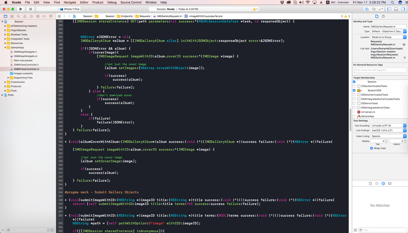Viewport: 408px width, 233px height.
Task: Select GMMViewController.m in navigator
Action: (27, 69)
